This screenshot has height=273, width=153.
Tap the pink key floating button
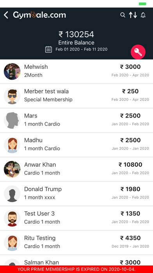pyautogui.click(x=138, y=52)
